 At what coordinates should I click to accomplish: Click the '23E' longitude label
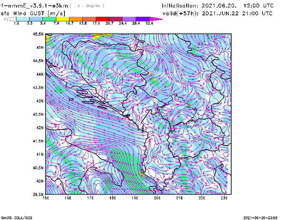[x=224, y=198]
